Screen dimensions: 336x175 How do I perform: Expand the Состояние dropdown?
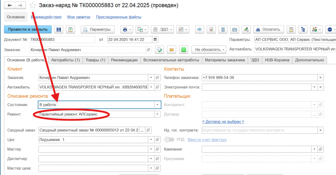point(157,105)
